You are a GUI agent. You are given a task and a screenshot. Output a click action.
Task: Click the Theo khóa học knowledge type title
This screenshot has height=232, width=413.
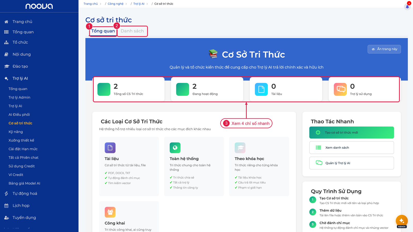[x=249, y=159]
